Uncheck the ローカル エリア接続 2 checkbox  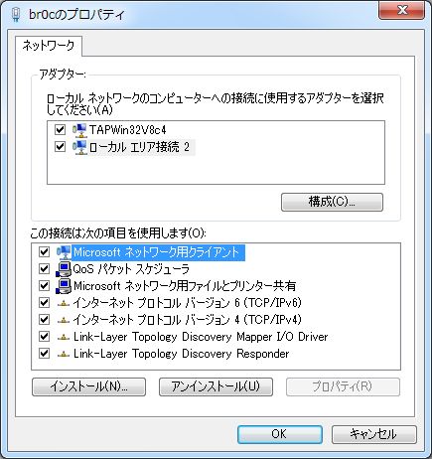pos(60,146)
